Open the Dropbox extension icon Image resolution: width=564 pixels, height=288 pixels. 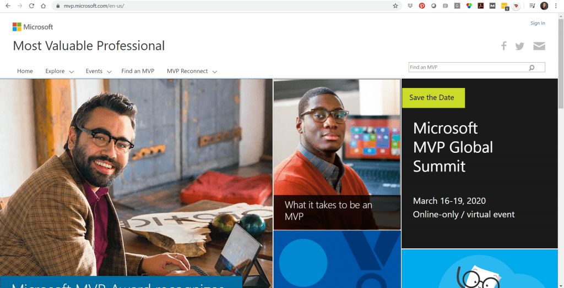click(410, 5)
